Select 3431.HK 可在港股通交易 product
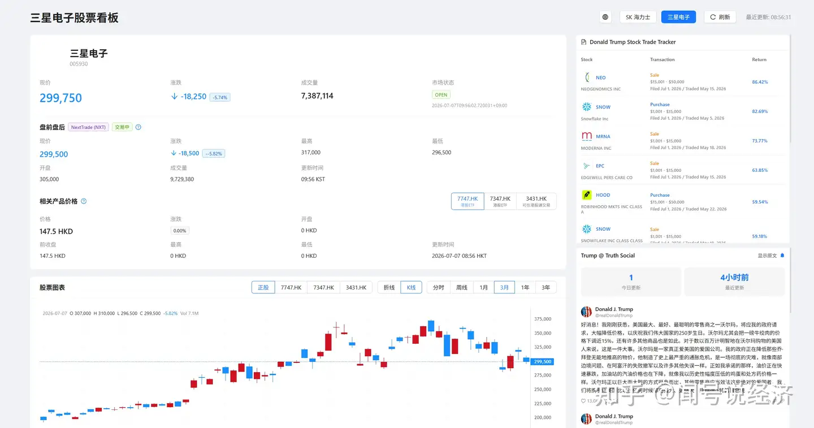This screenshot has width=814, height=428. (536, 201)
